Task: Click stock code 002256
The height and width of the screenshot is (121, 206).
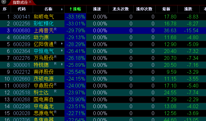Action: click(22, 24)
